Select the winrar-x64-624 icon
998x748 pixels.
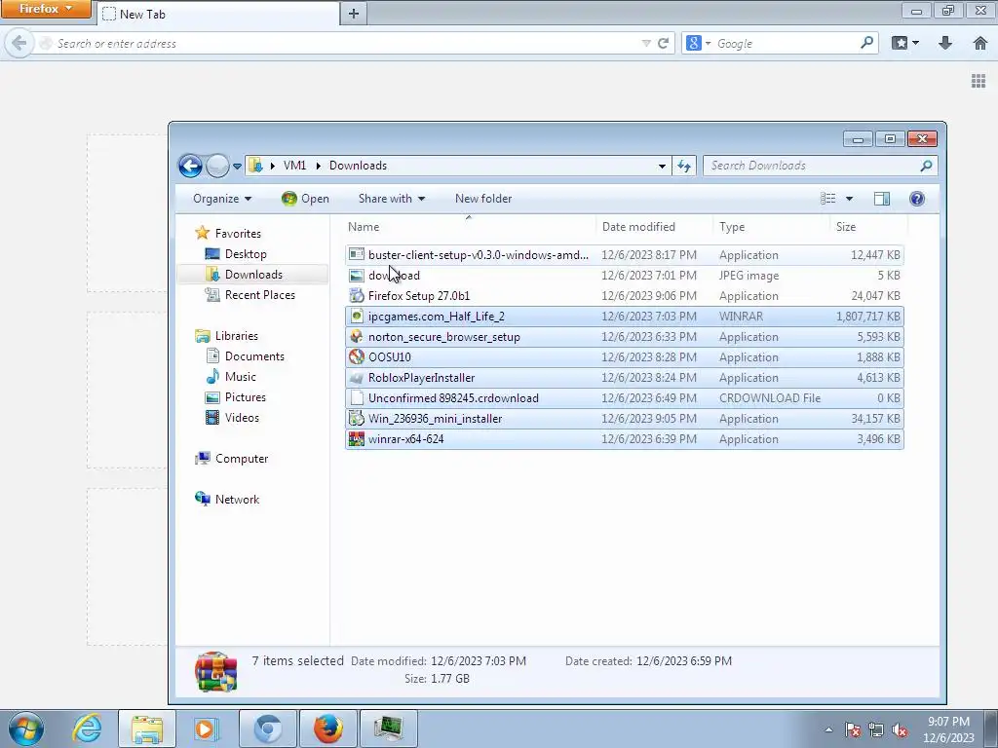coord(357,439)
